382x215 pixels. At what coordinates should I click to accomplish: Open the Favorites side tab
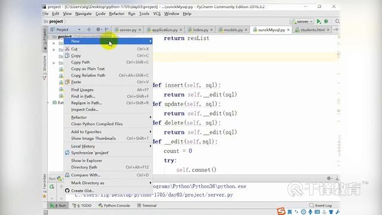pos(44,186)
